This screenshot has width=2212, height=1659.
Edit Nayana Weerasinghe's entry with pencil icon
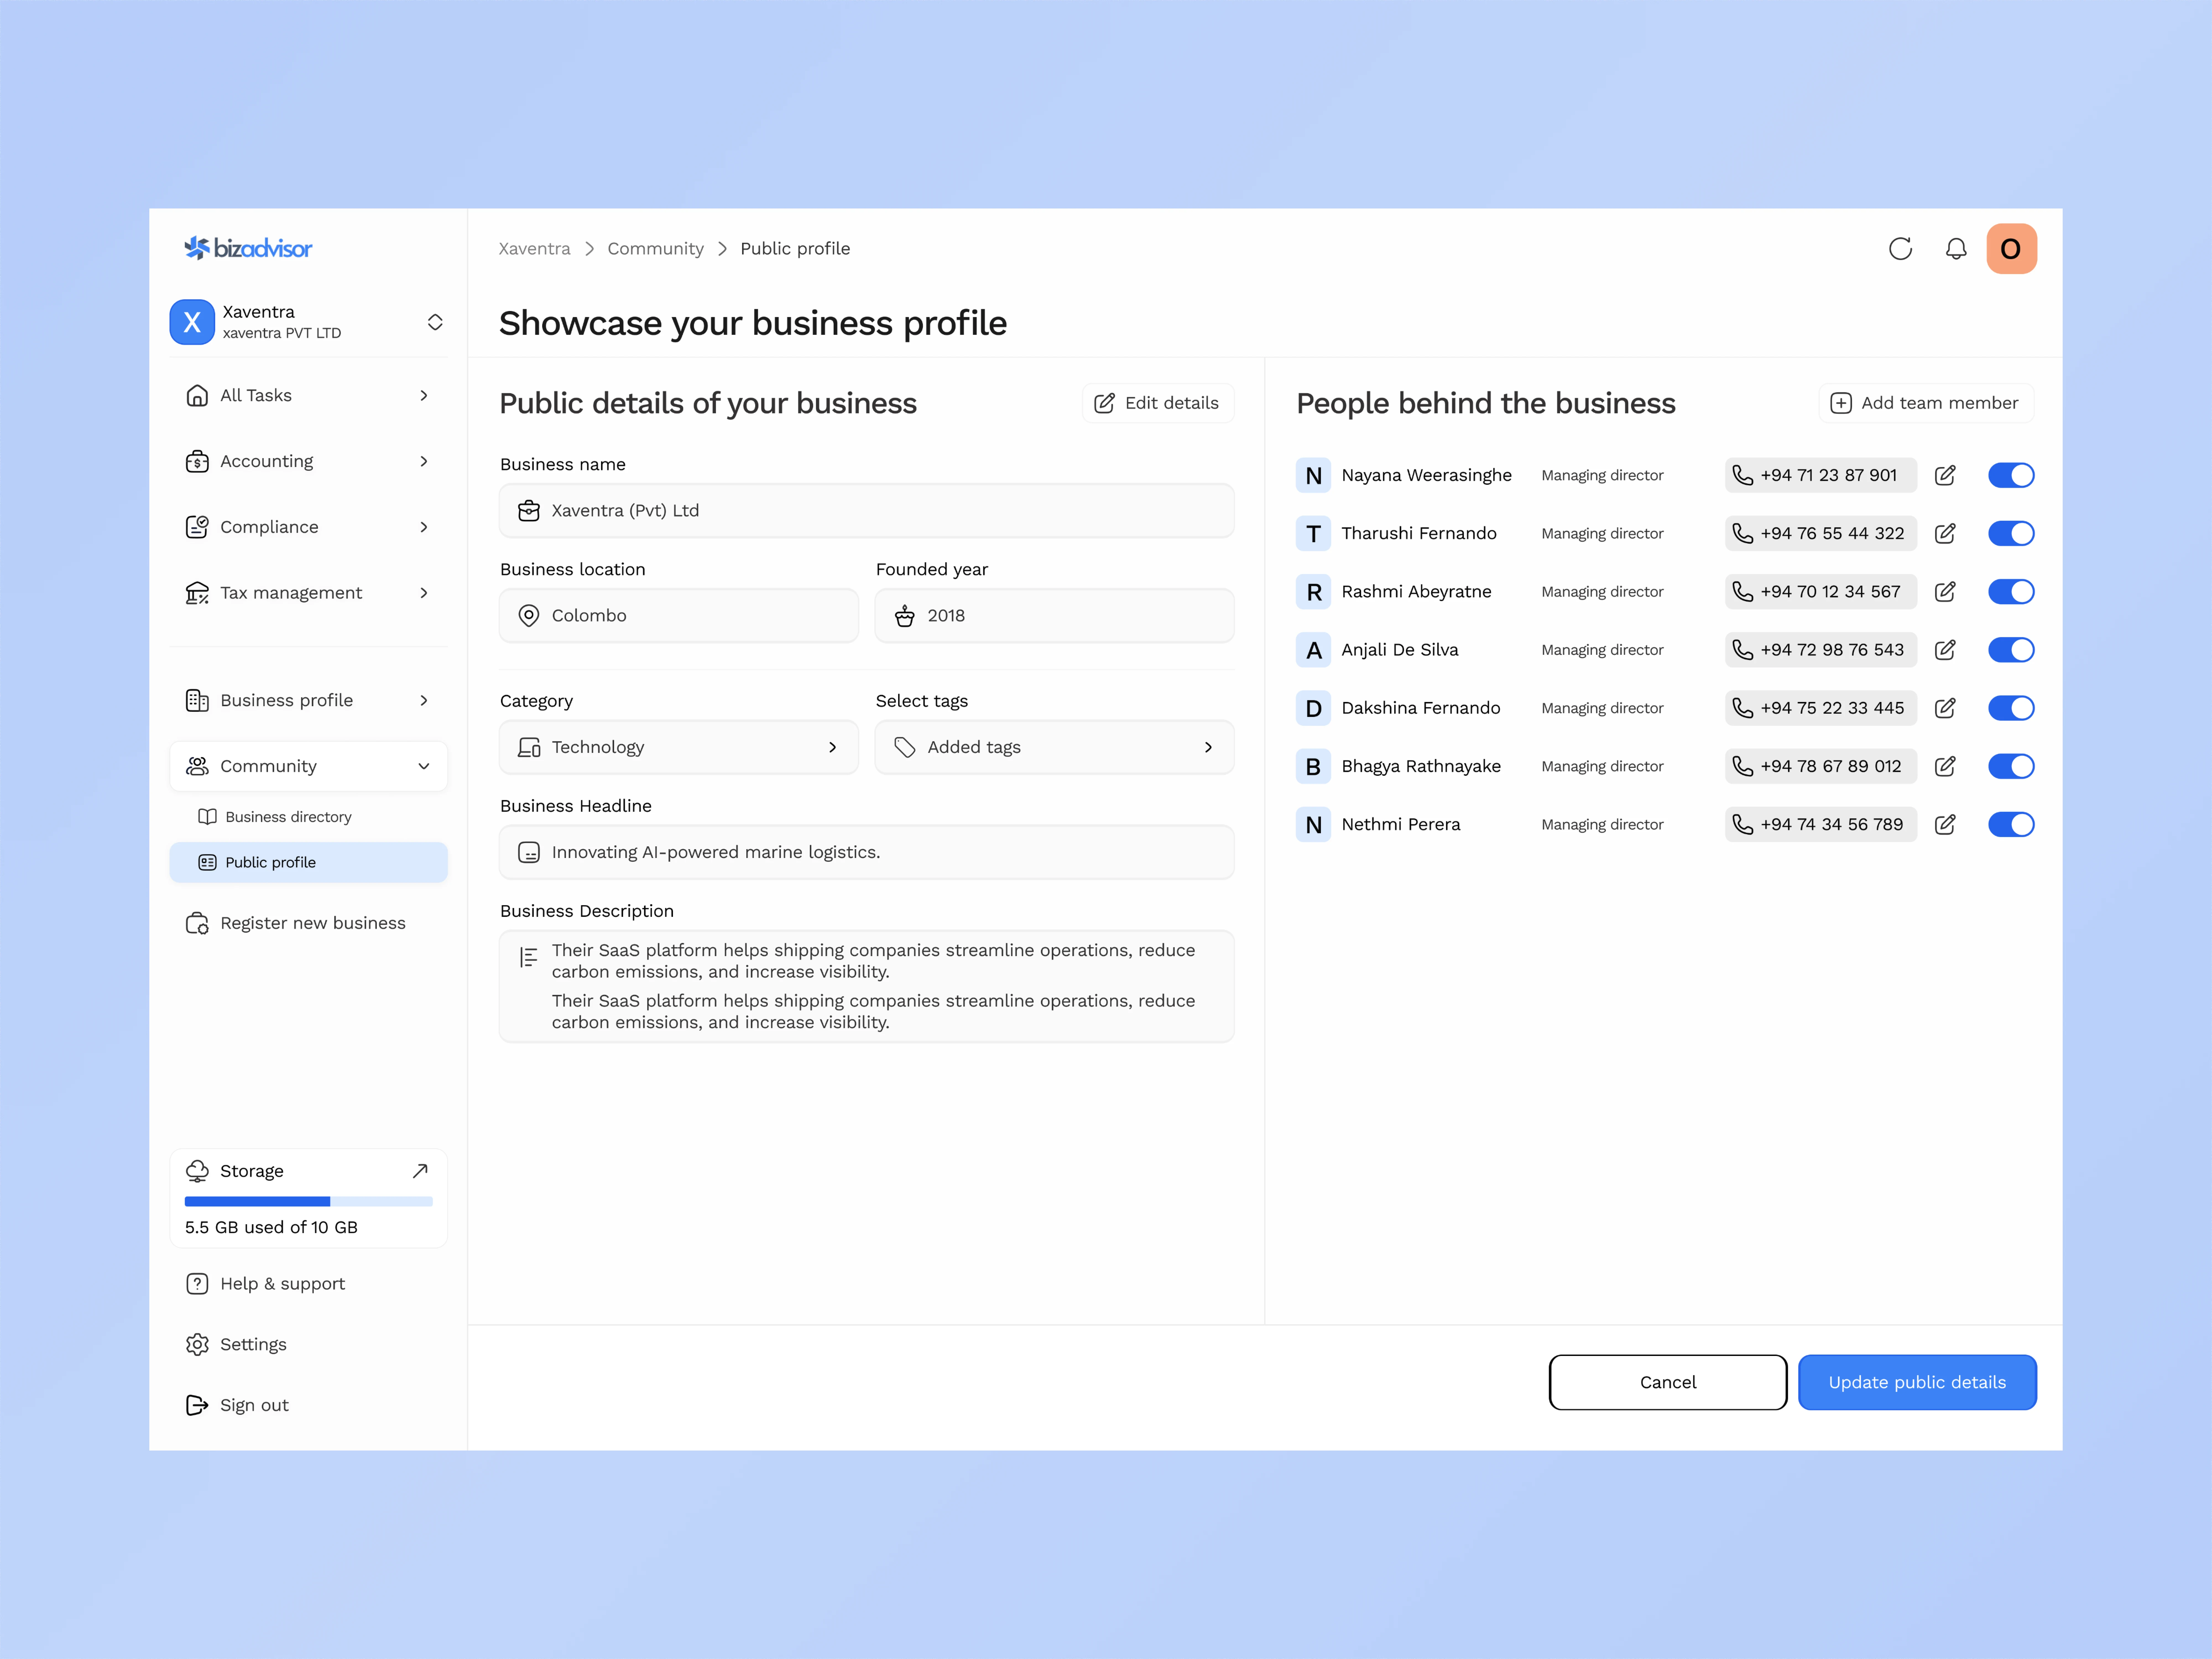coord(1945,475)
